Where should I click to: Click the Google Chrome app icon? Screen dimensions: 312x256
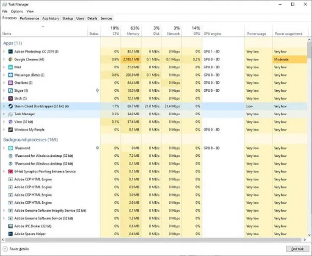(x=11, y=59)
